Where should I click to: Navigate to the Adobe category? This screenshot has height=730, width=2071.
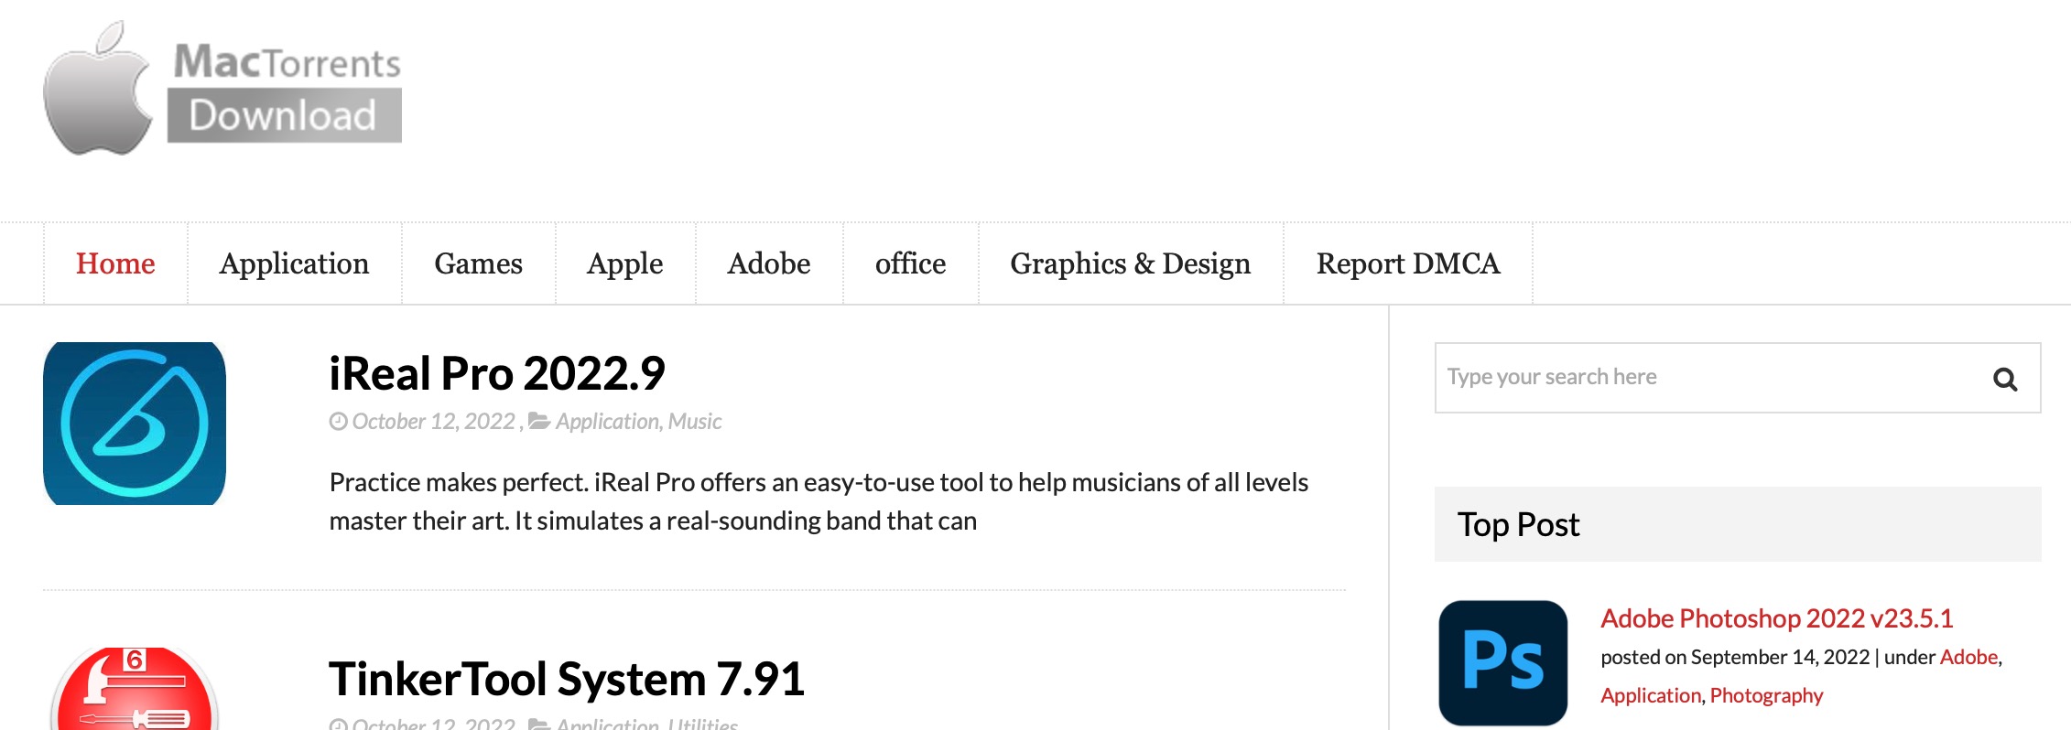(768, 263)
